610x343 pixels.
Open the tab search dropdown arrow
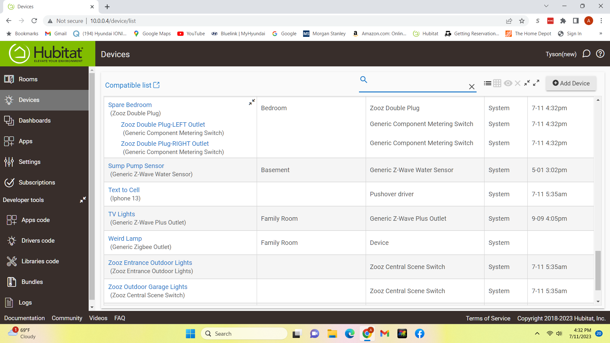pyautogui.click(x=546, y=6)
